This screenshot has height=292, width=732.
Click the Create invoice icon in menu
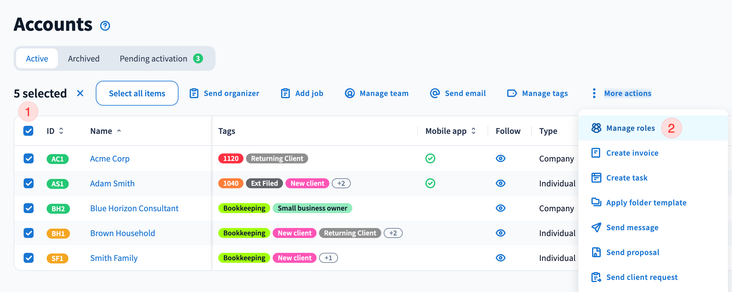596,153
